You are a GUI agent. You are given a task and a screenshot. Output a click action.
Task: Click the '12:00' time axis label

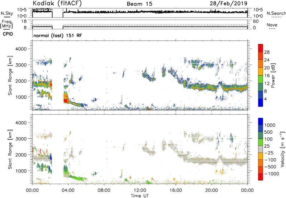click(140, 190)
